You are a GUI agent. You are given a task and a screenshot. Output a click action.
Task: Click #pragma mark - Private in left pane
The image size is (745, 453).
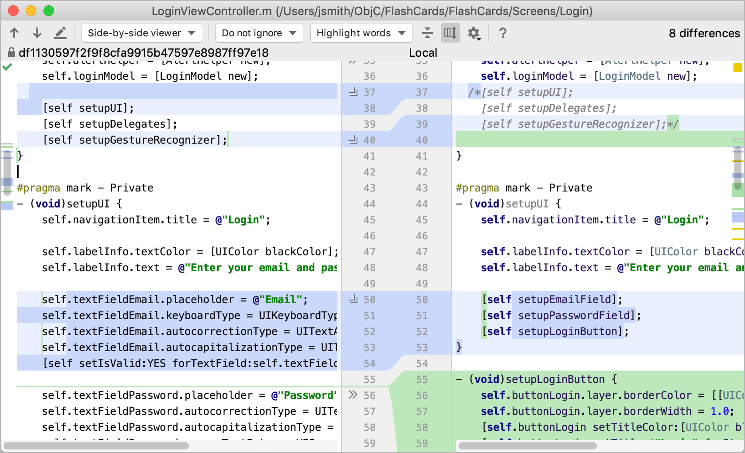pos(85,187)
